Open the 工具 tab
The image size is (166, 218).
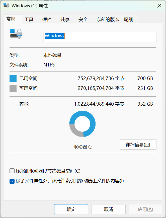click(31, 19)
